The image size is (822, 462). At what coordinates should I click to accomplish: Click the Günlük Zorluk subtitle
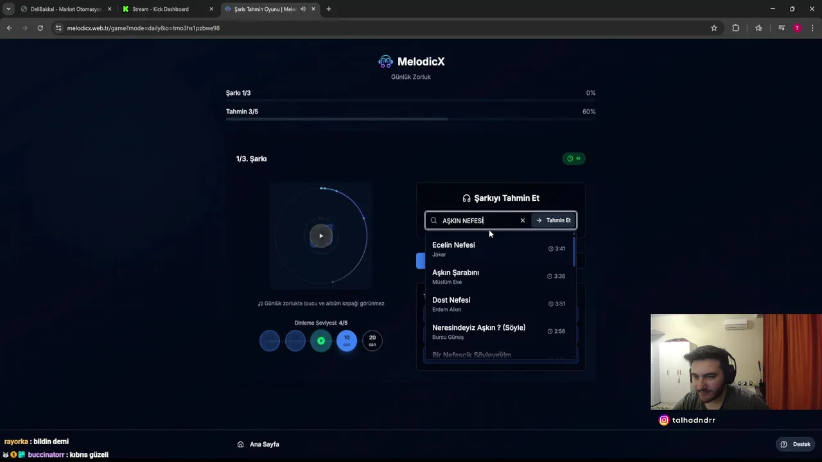[x=411, y=77]
